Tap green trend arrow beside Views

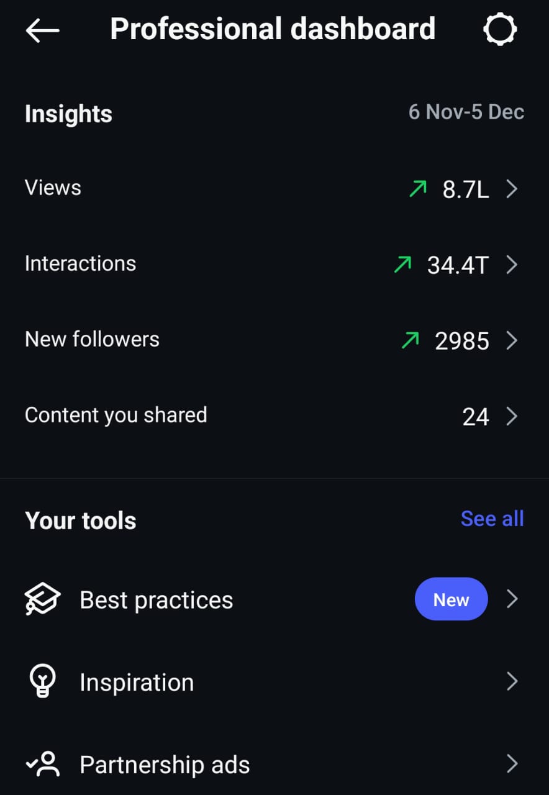pos(418,189)
